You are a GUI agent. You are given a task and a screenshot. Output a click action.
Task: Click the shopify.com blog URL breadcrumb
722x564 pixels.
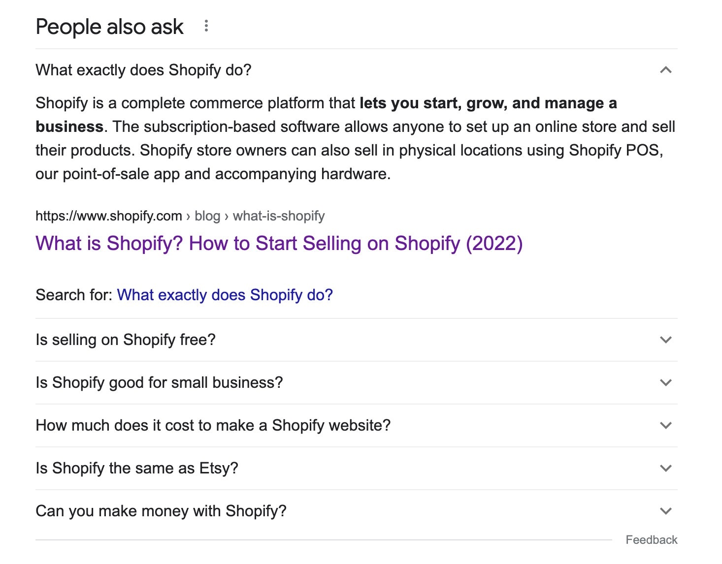[180, 216]
